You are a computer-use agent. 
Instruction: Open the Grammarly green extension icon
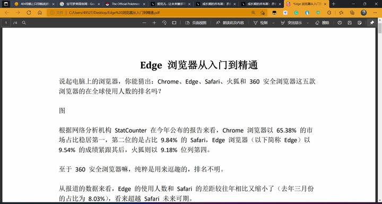(296, 13)
